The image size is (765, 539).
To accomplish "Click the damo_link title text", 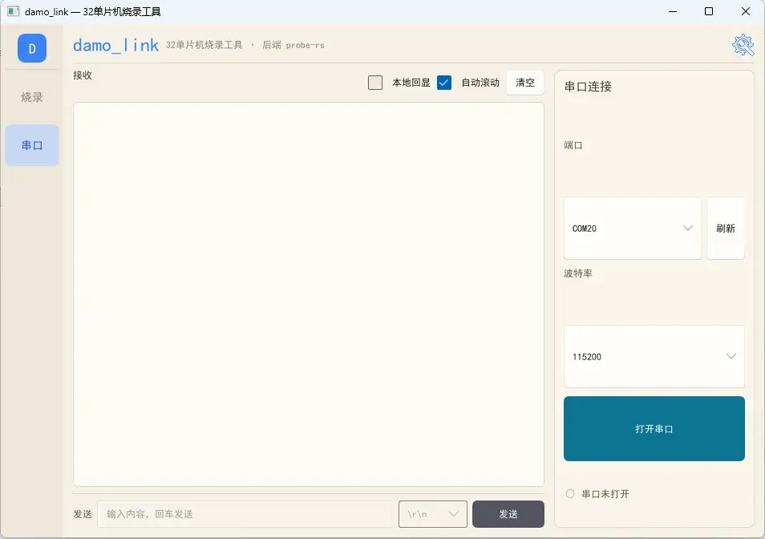I will coord(115,46).
